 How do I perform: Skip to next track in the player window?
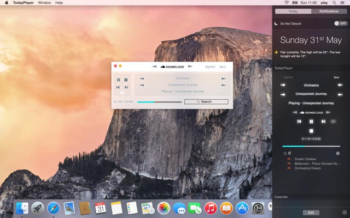coord(126,87)
